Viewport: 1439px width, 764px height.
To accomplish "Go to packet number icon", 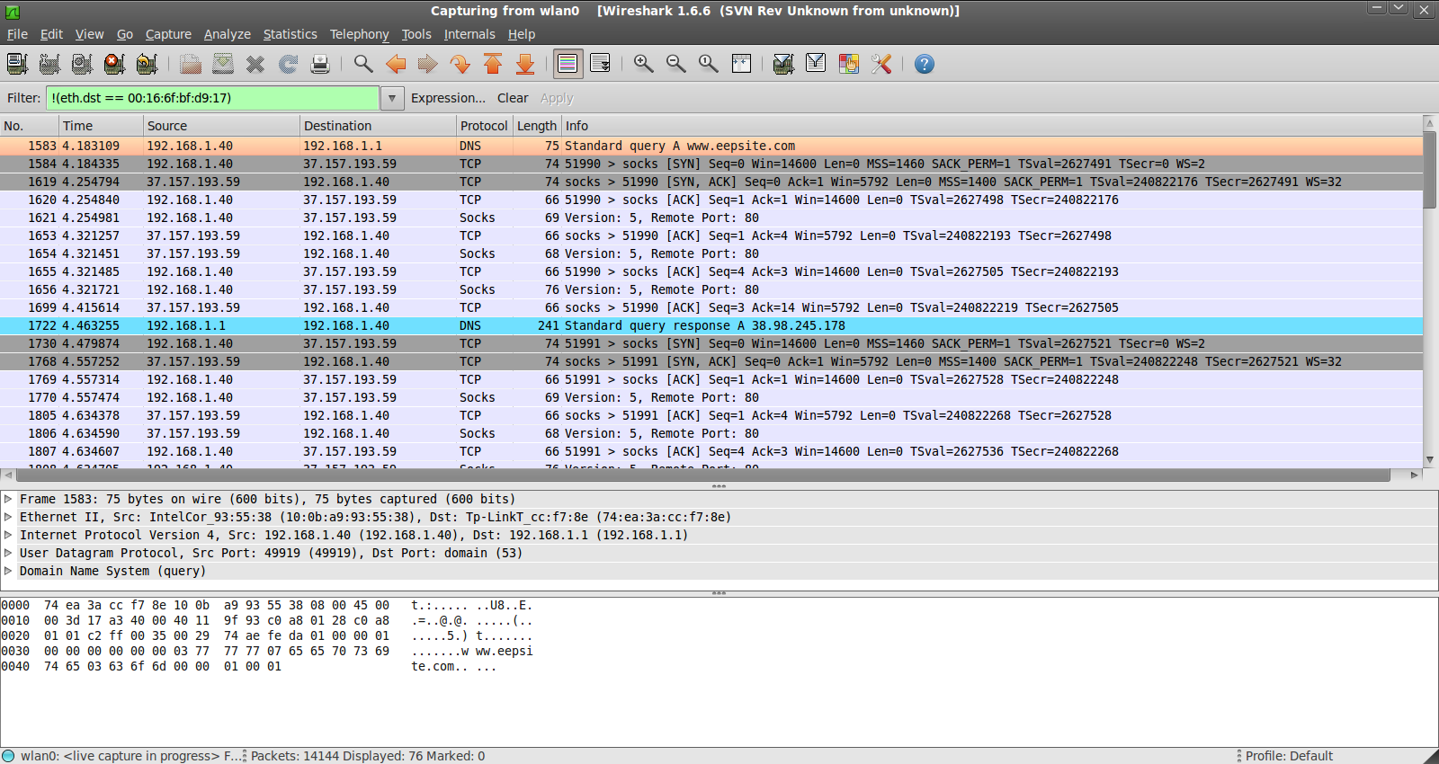I will click(x=460, y=64).
